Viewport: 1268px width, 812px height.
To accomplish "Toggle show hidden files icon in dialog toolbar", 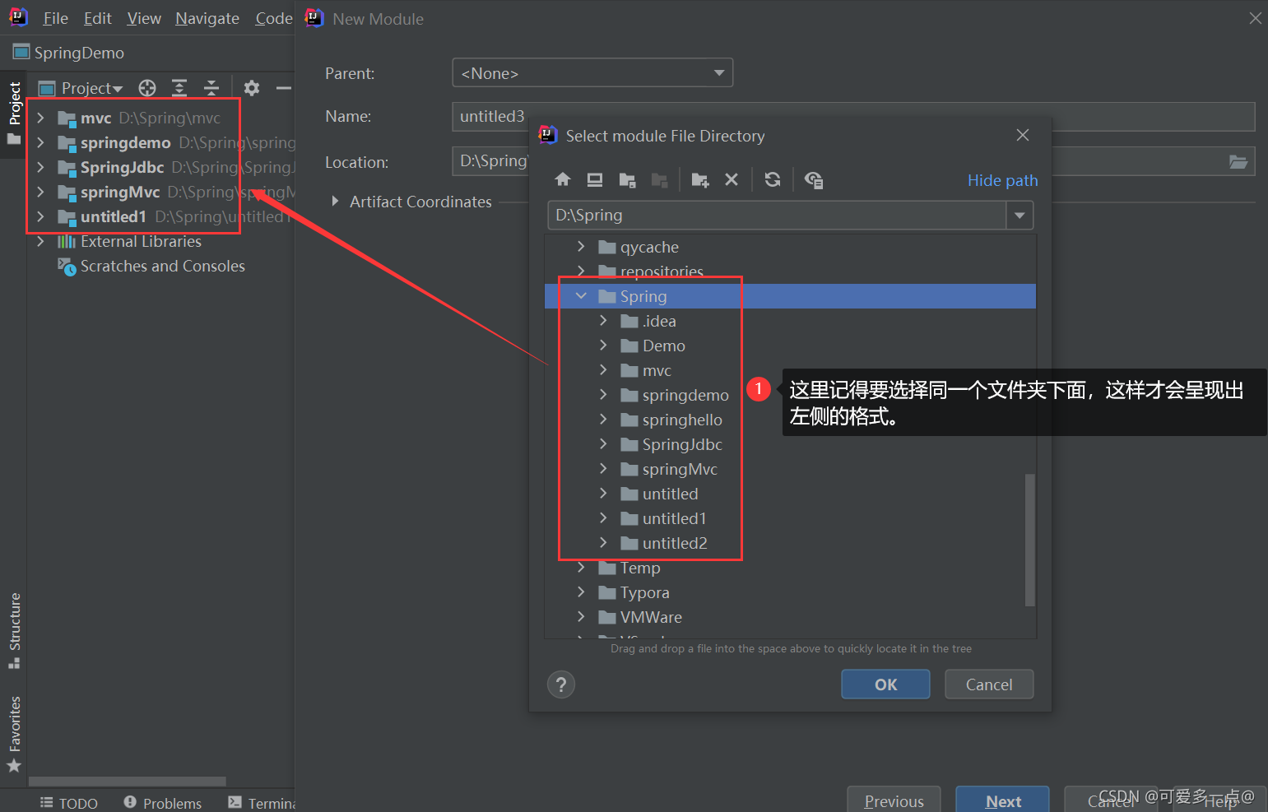I will (814, 179).
